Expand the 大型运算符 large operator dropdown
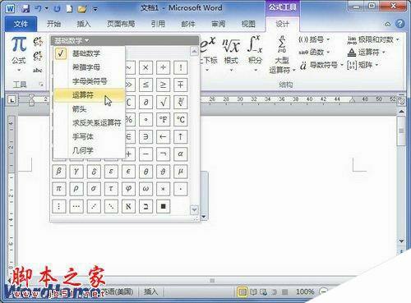This screenshot has height=303, width=411. click(282, 55)
